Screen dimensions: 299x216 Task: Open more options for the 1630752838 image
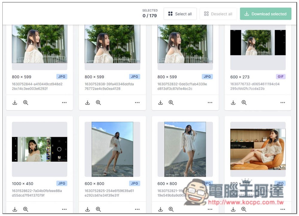(x=137, y=103)
